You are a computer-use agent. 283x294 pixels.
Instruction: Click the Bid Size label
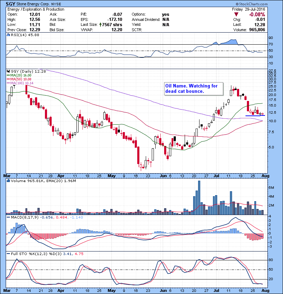57,30
